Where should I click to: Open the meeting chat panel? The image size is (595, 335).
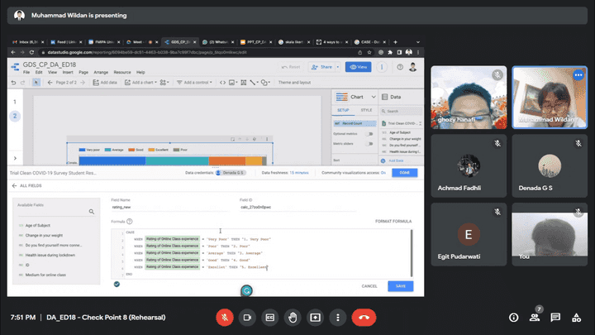coord(555,318)
